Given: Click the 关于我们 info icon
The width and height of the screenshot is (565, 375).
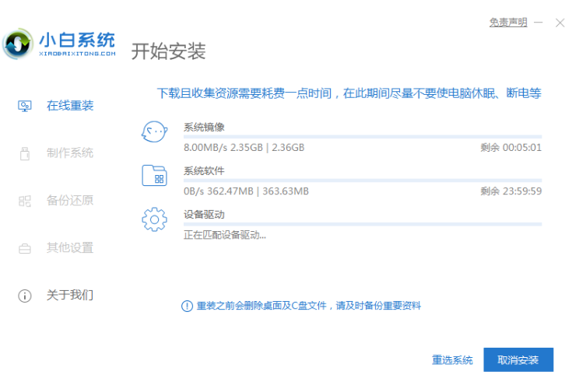Looking at the screenshot, I should [x=25, y=296].
